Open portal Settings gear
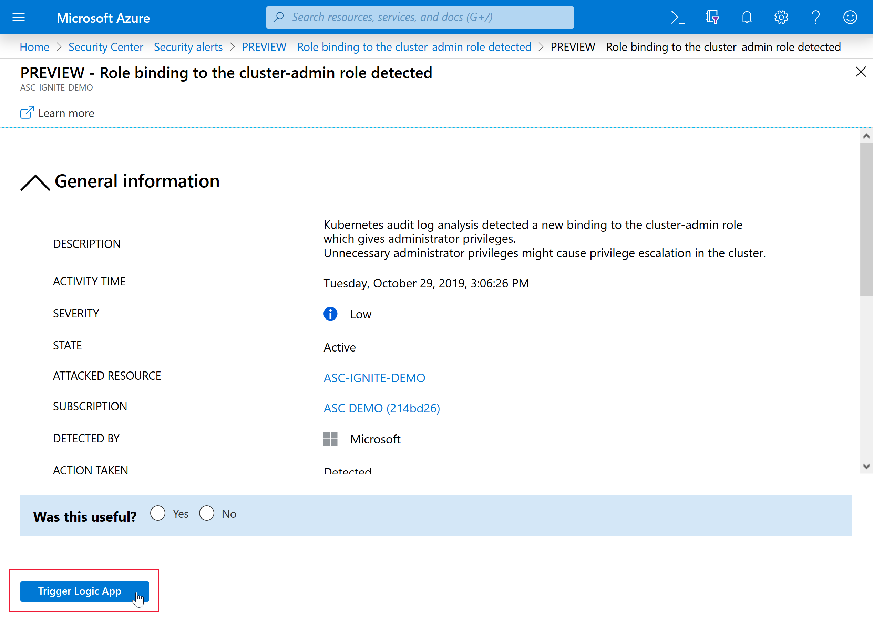873x618 pixels. coord(781,18)
